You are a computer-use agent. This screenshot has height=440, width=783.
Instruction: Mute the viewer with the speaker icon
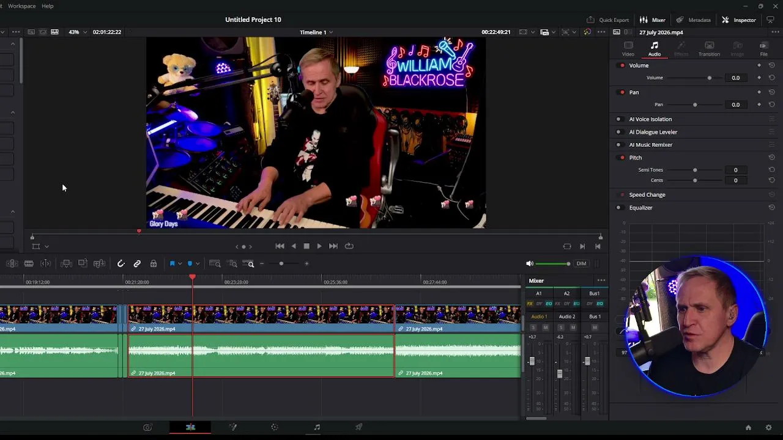[x=530, y=263]
